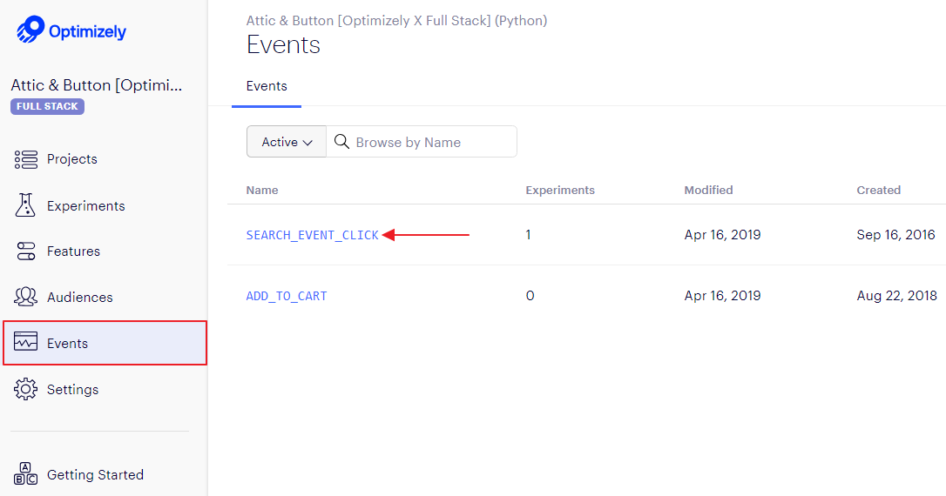
Task: Click the Modified column header
Action: 708,190
